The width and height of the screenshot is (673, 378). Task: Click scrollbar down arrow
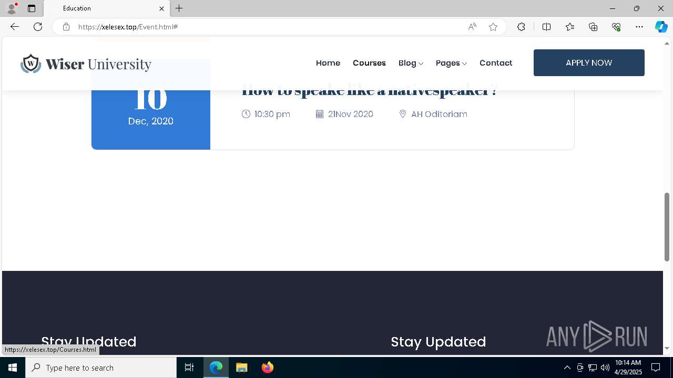667,348
